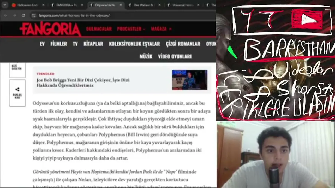335x188 pixels.
Task: Expand the PODCASTLER dropdown menu
Action: [x=131, y=29]
